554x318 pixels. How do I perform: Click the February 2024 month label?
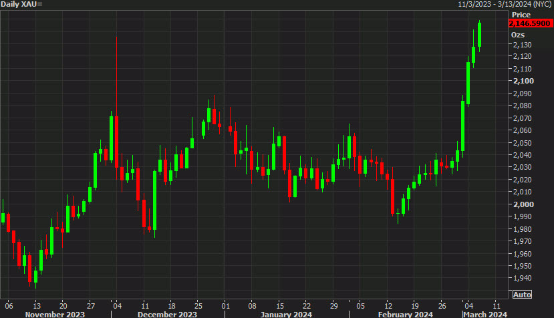(x=406, y=314)
